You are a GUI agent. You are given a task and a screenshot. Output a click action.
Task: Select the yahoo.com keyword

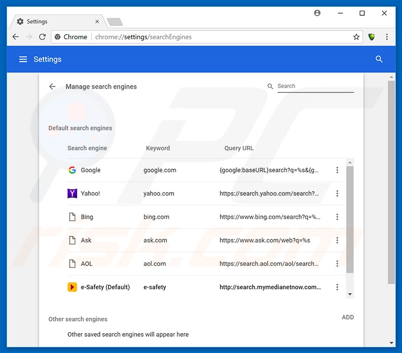pyautogui.click(x=159, y=194)
